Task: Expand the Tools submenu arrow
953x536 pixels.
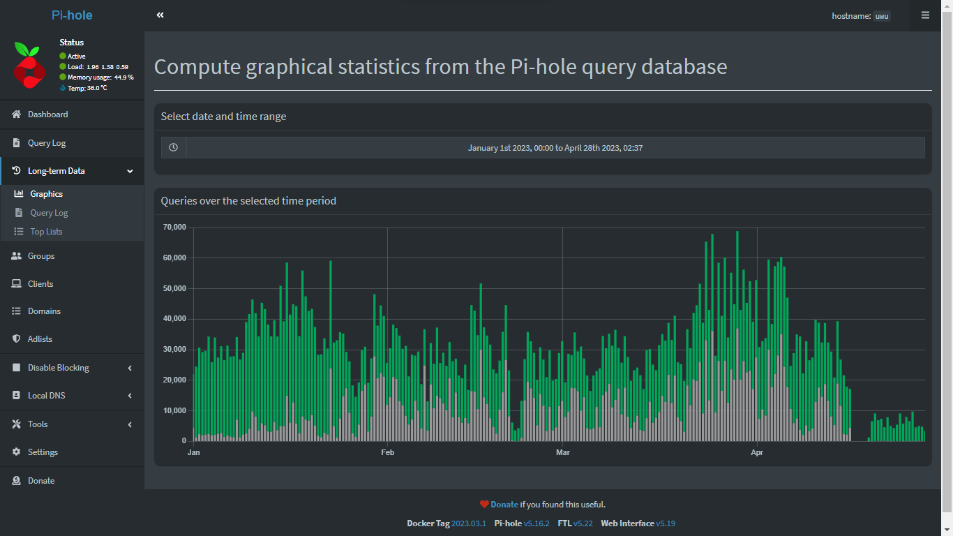Action: [x=130, y=424]
